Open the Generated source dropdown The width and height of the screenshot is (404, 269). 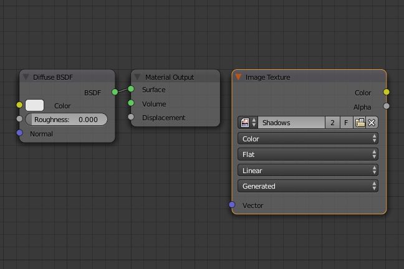(x=308, y=186)
